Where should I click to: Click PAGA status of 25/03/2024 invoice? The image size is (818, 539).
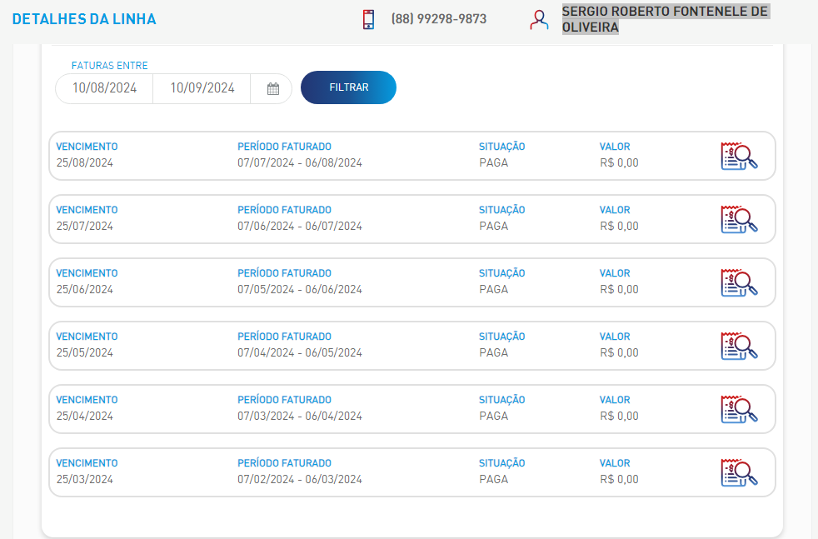(493, 479)
